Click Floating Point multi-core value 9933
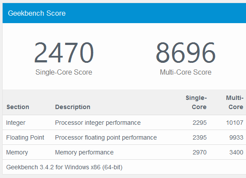The height and width of the screenshot is (178, 246). coord(236,137)
